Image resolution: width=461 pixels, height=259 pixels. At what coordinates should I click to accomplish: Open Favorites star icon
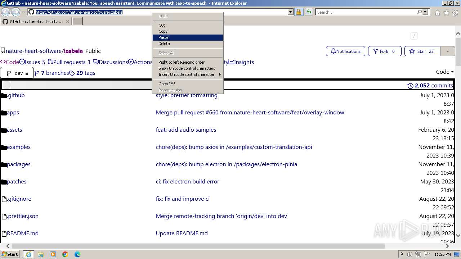(446, 12)
